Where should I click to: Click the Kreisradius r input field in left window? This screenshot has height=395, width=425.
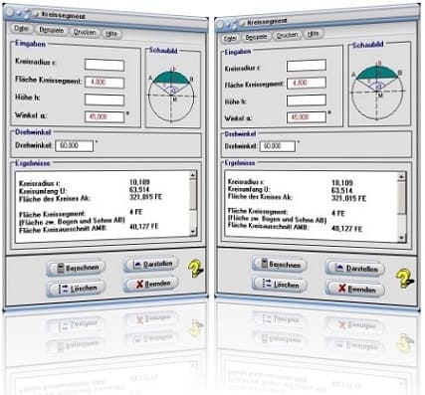coord(105,65)
